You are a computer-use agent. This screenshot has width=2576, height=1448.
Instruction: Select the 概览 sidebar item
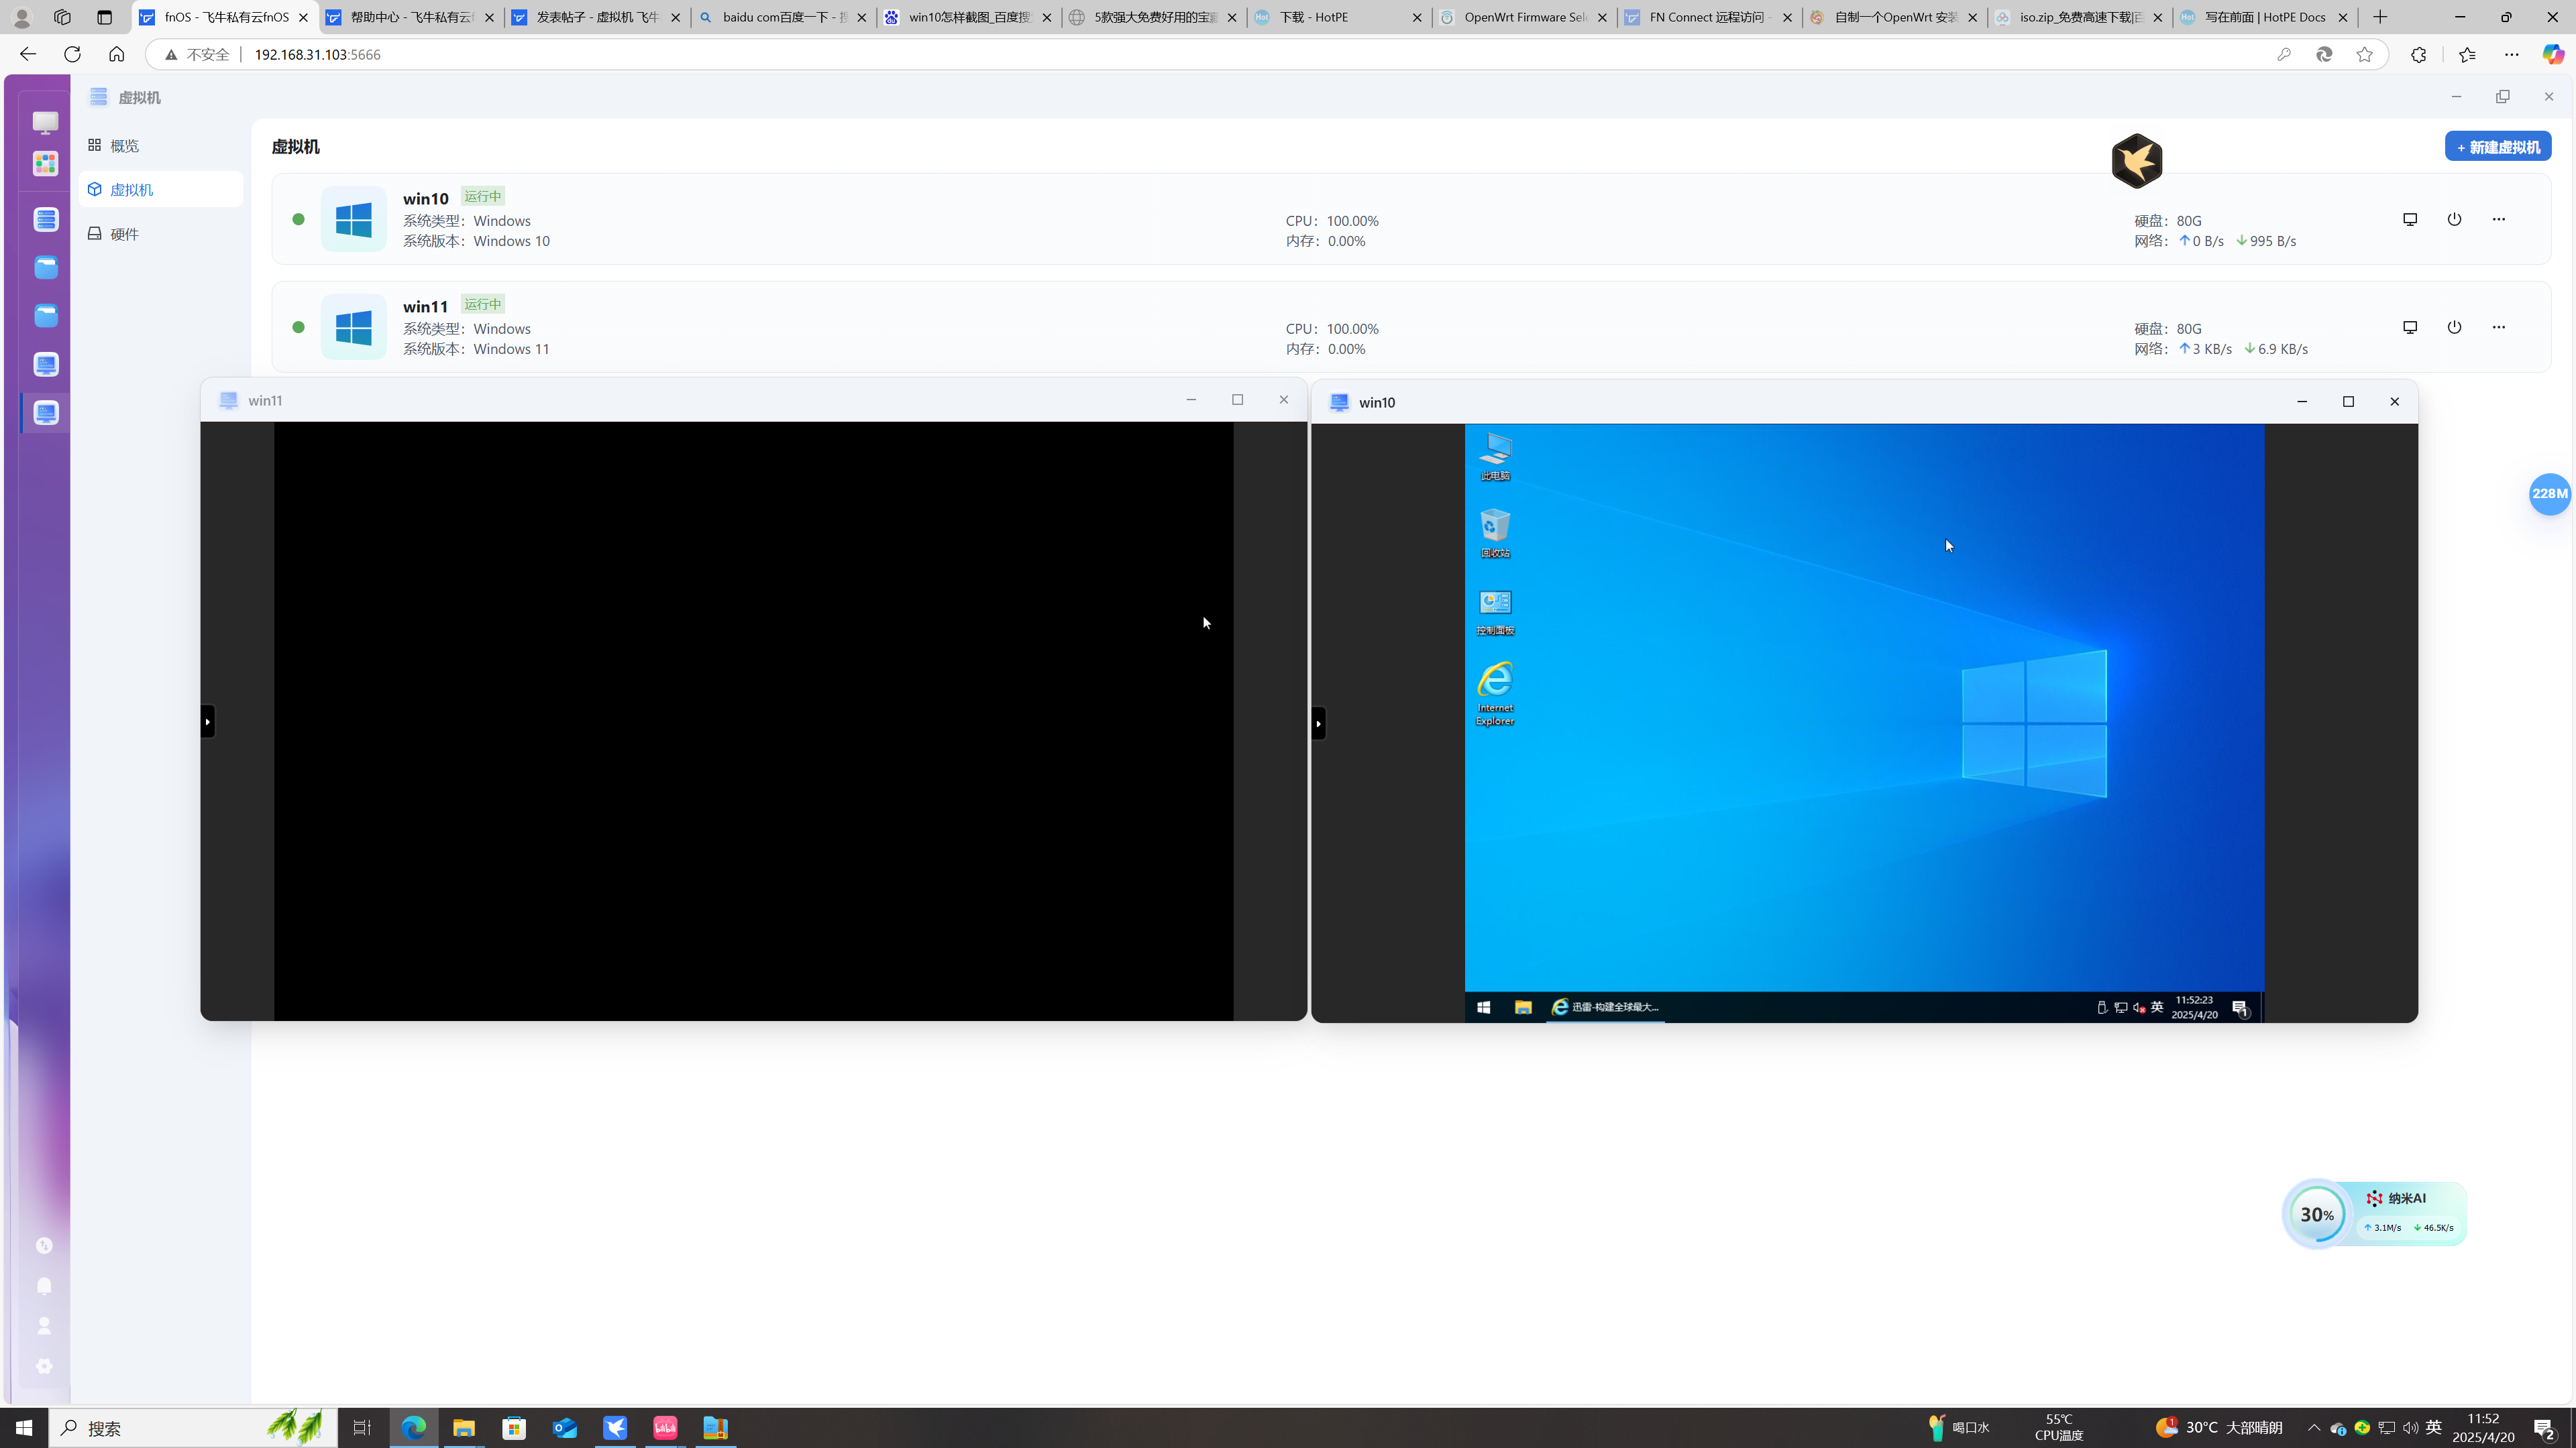click(x=125, y=146)
